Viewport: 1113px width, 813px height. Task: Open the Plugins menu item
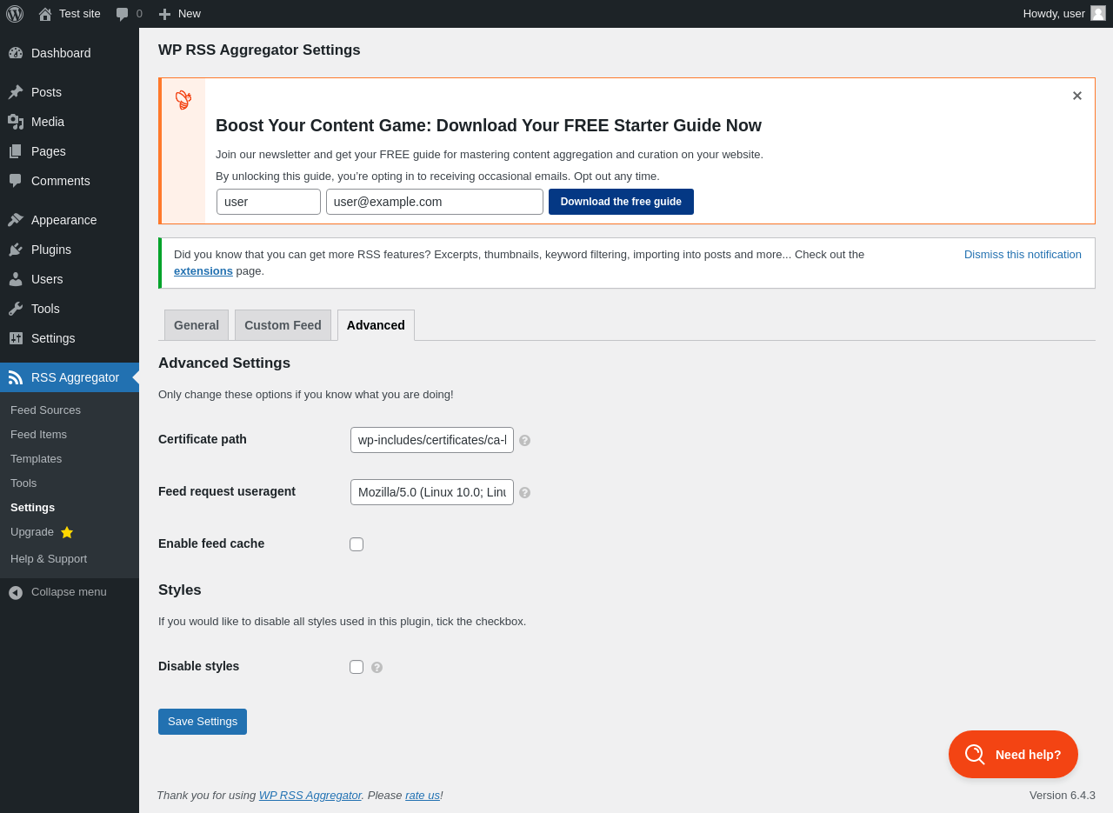coord(70,250)
